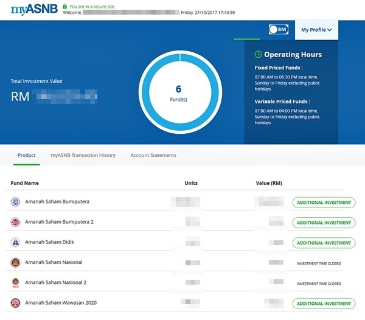Click the Amanah Saham Didik fund logo
This screenshot has width=365, height=320.
tap(15, 242)
